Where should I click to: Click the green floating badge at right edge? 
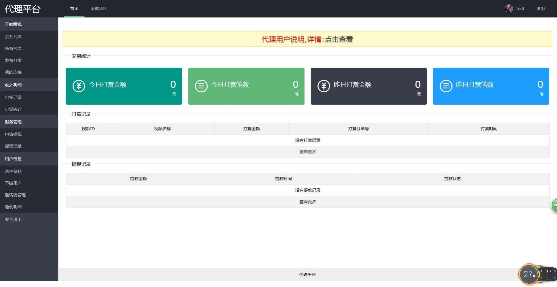[554, 205]
